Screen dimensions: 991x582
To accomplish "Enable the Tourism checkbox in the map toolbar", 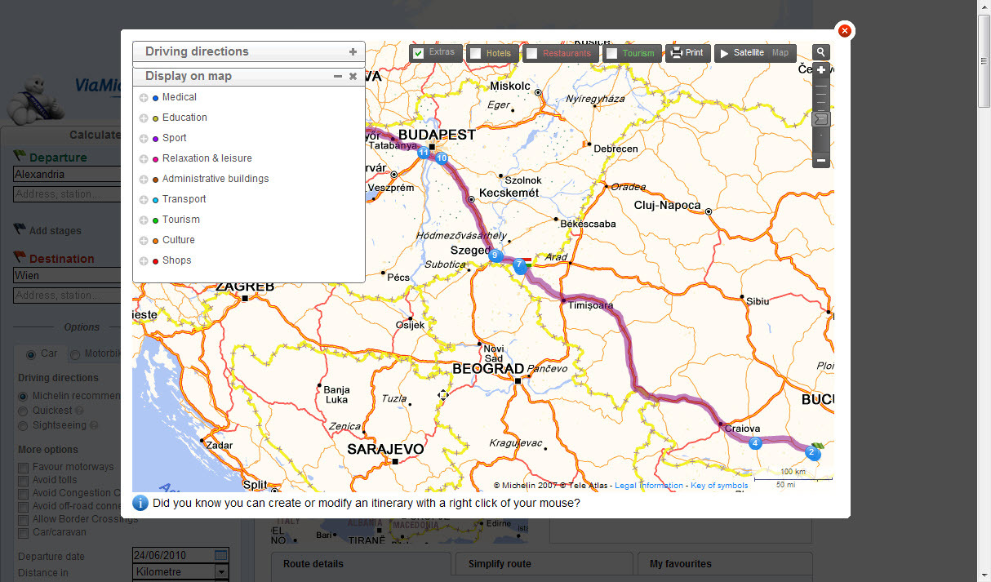I will (612, 53).
